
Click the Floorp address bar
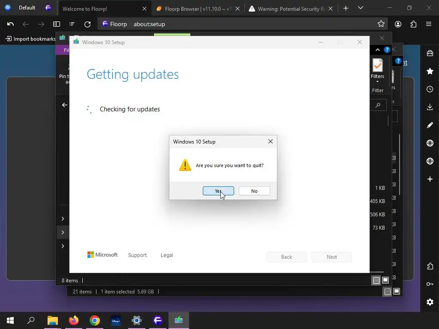click(243, 24)
